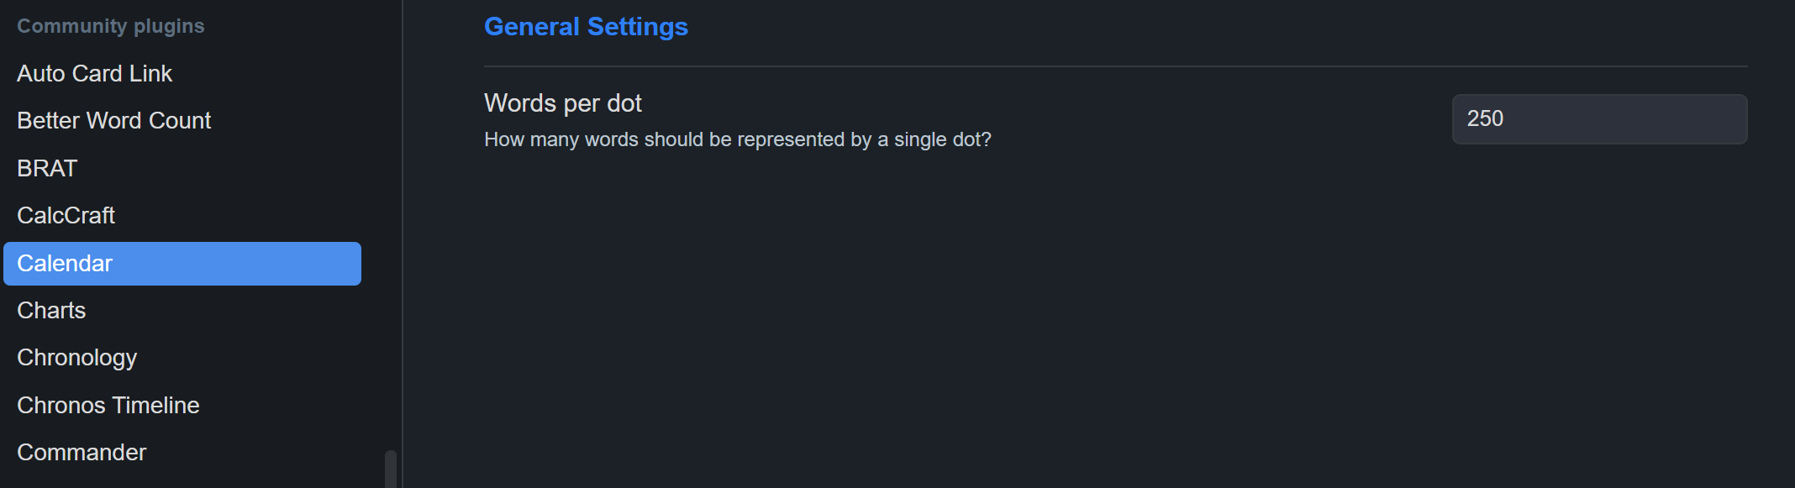Click the General Settings heading

pos(586,27)
